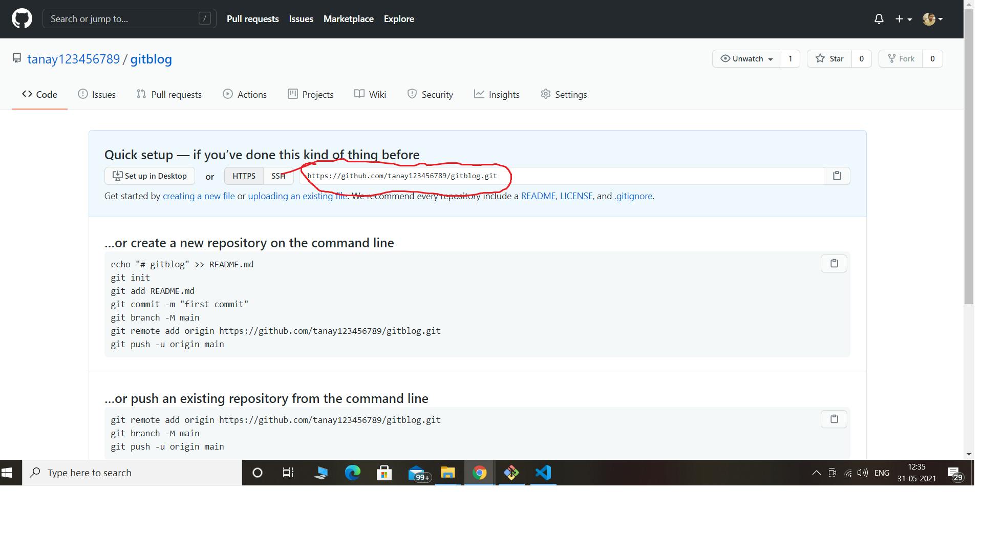Open Task View in taskbar

click(x=288, y=473)
